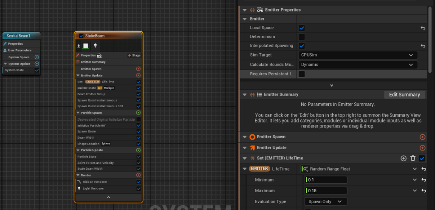Select the light bulb renderer icon in StaticBeam header
This screenshot has width=435, height=210.
(95, 45)
